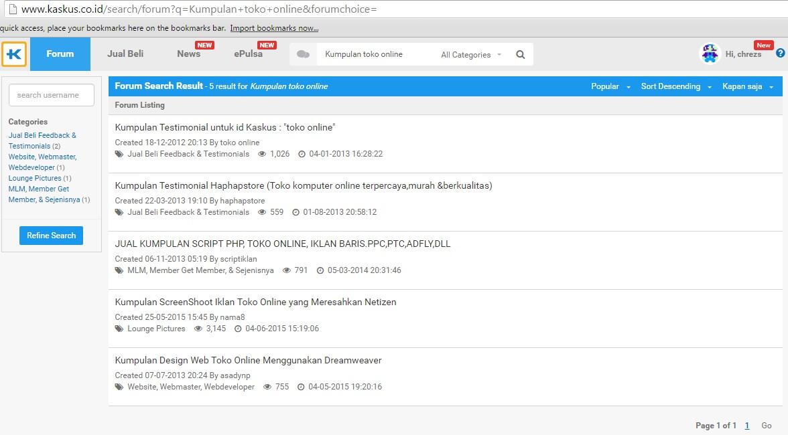Click page number 1 link

tap(746, 426)
